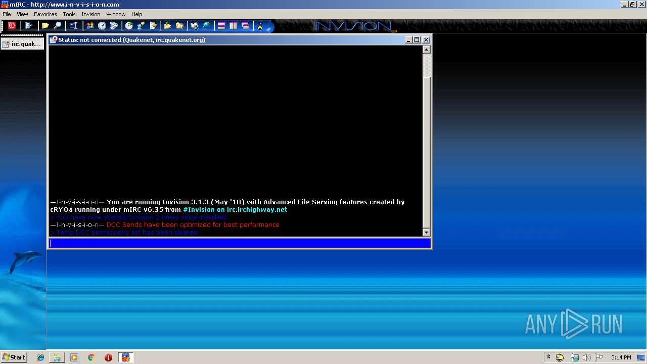Viewport: 647px width, 364px height.
Task: Click the volume speaker tray icon
Action: (586, 357)
